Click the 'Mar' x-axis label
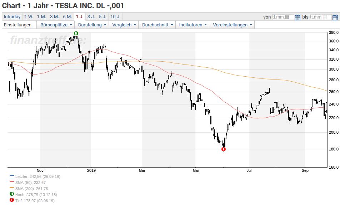 pos(142,170)
